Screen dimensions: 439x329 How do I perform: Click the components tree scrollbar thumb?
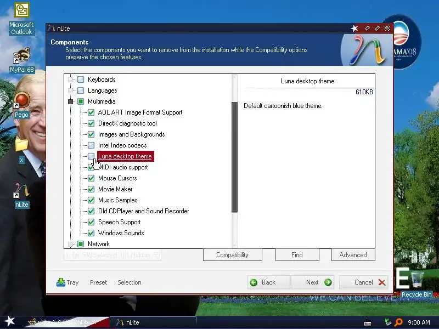click(x=235, y=157)
